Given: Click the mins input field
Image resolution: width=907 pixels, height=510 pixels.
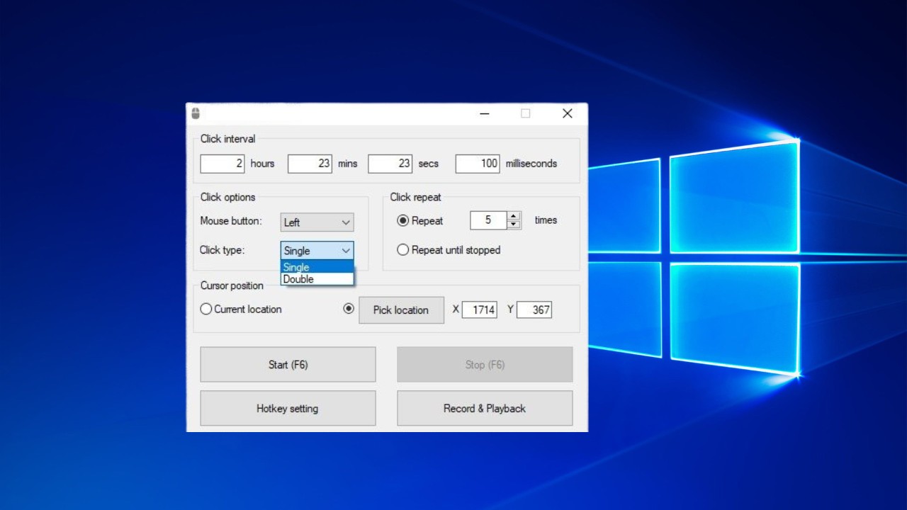Looking at the screenshot, I should (310, 164).
